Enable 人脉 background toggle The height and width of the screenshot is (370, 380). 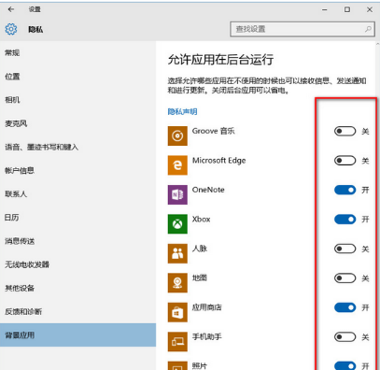pos(345,249)
